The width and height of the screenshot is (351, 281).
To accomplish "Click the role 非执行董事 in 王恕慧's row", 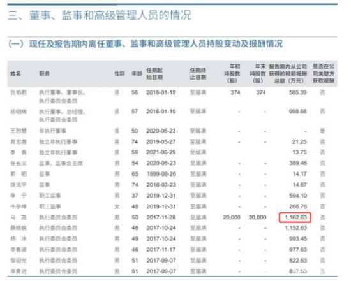I will coord(53,131).
